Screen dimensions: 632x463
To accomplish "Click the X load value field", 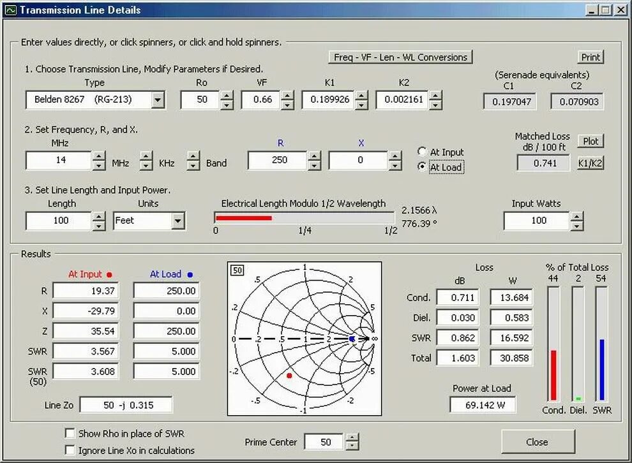I will [x=359, y=161].
